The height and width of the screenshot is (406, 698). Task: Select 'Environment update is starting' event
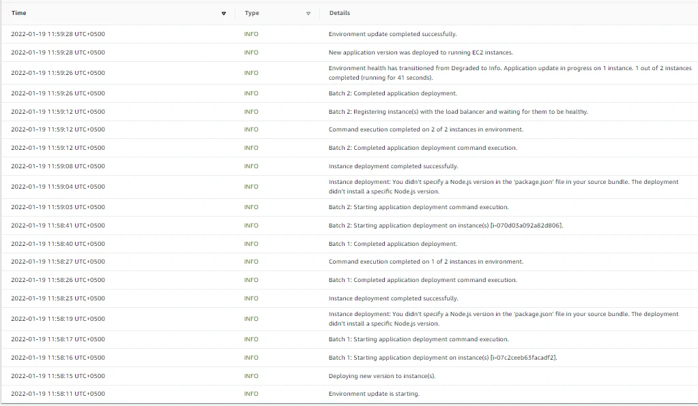[374, 394]
